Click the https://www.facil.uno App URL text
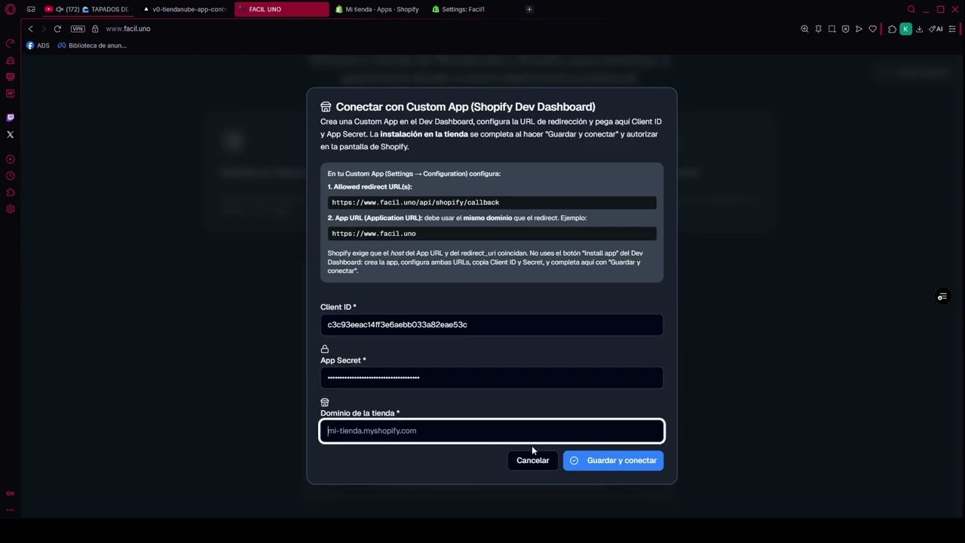 point(374,233)
